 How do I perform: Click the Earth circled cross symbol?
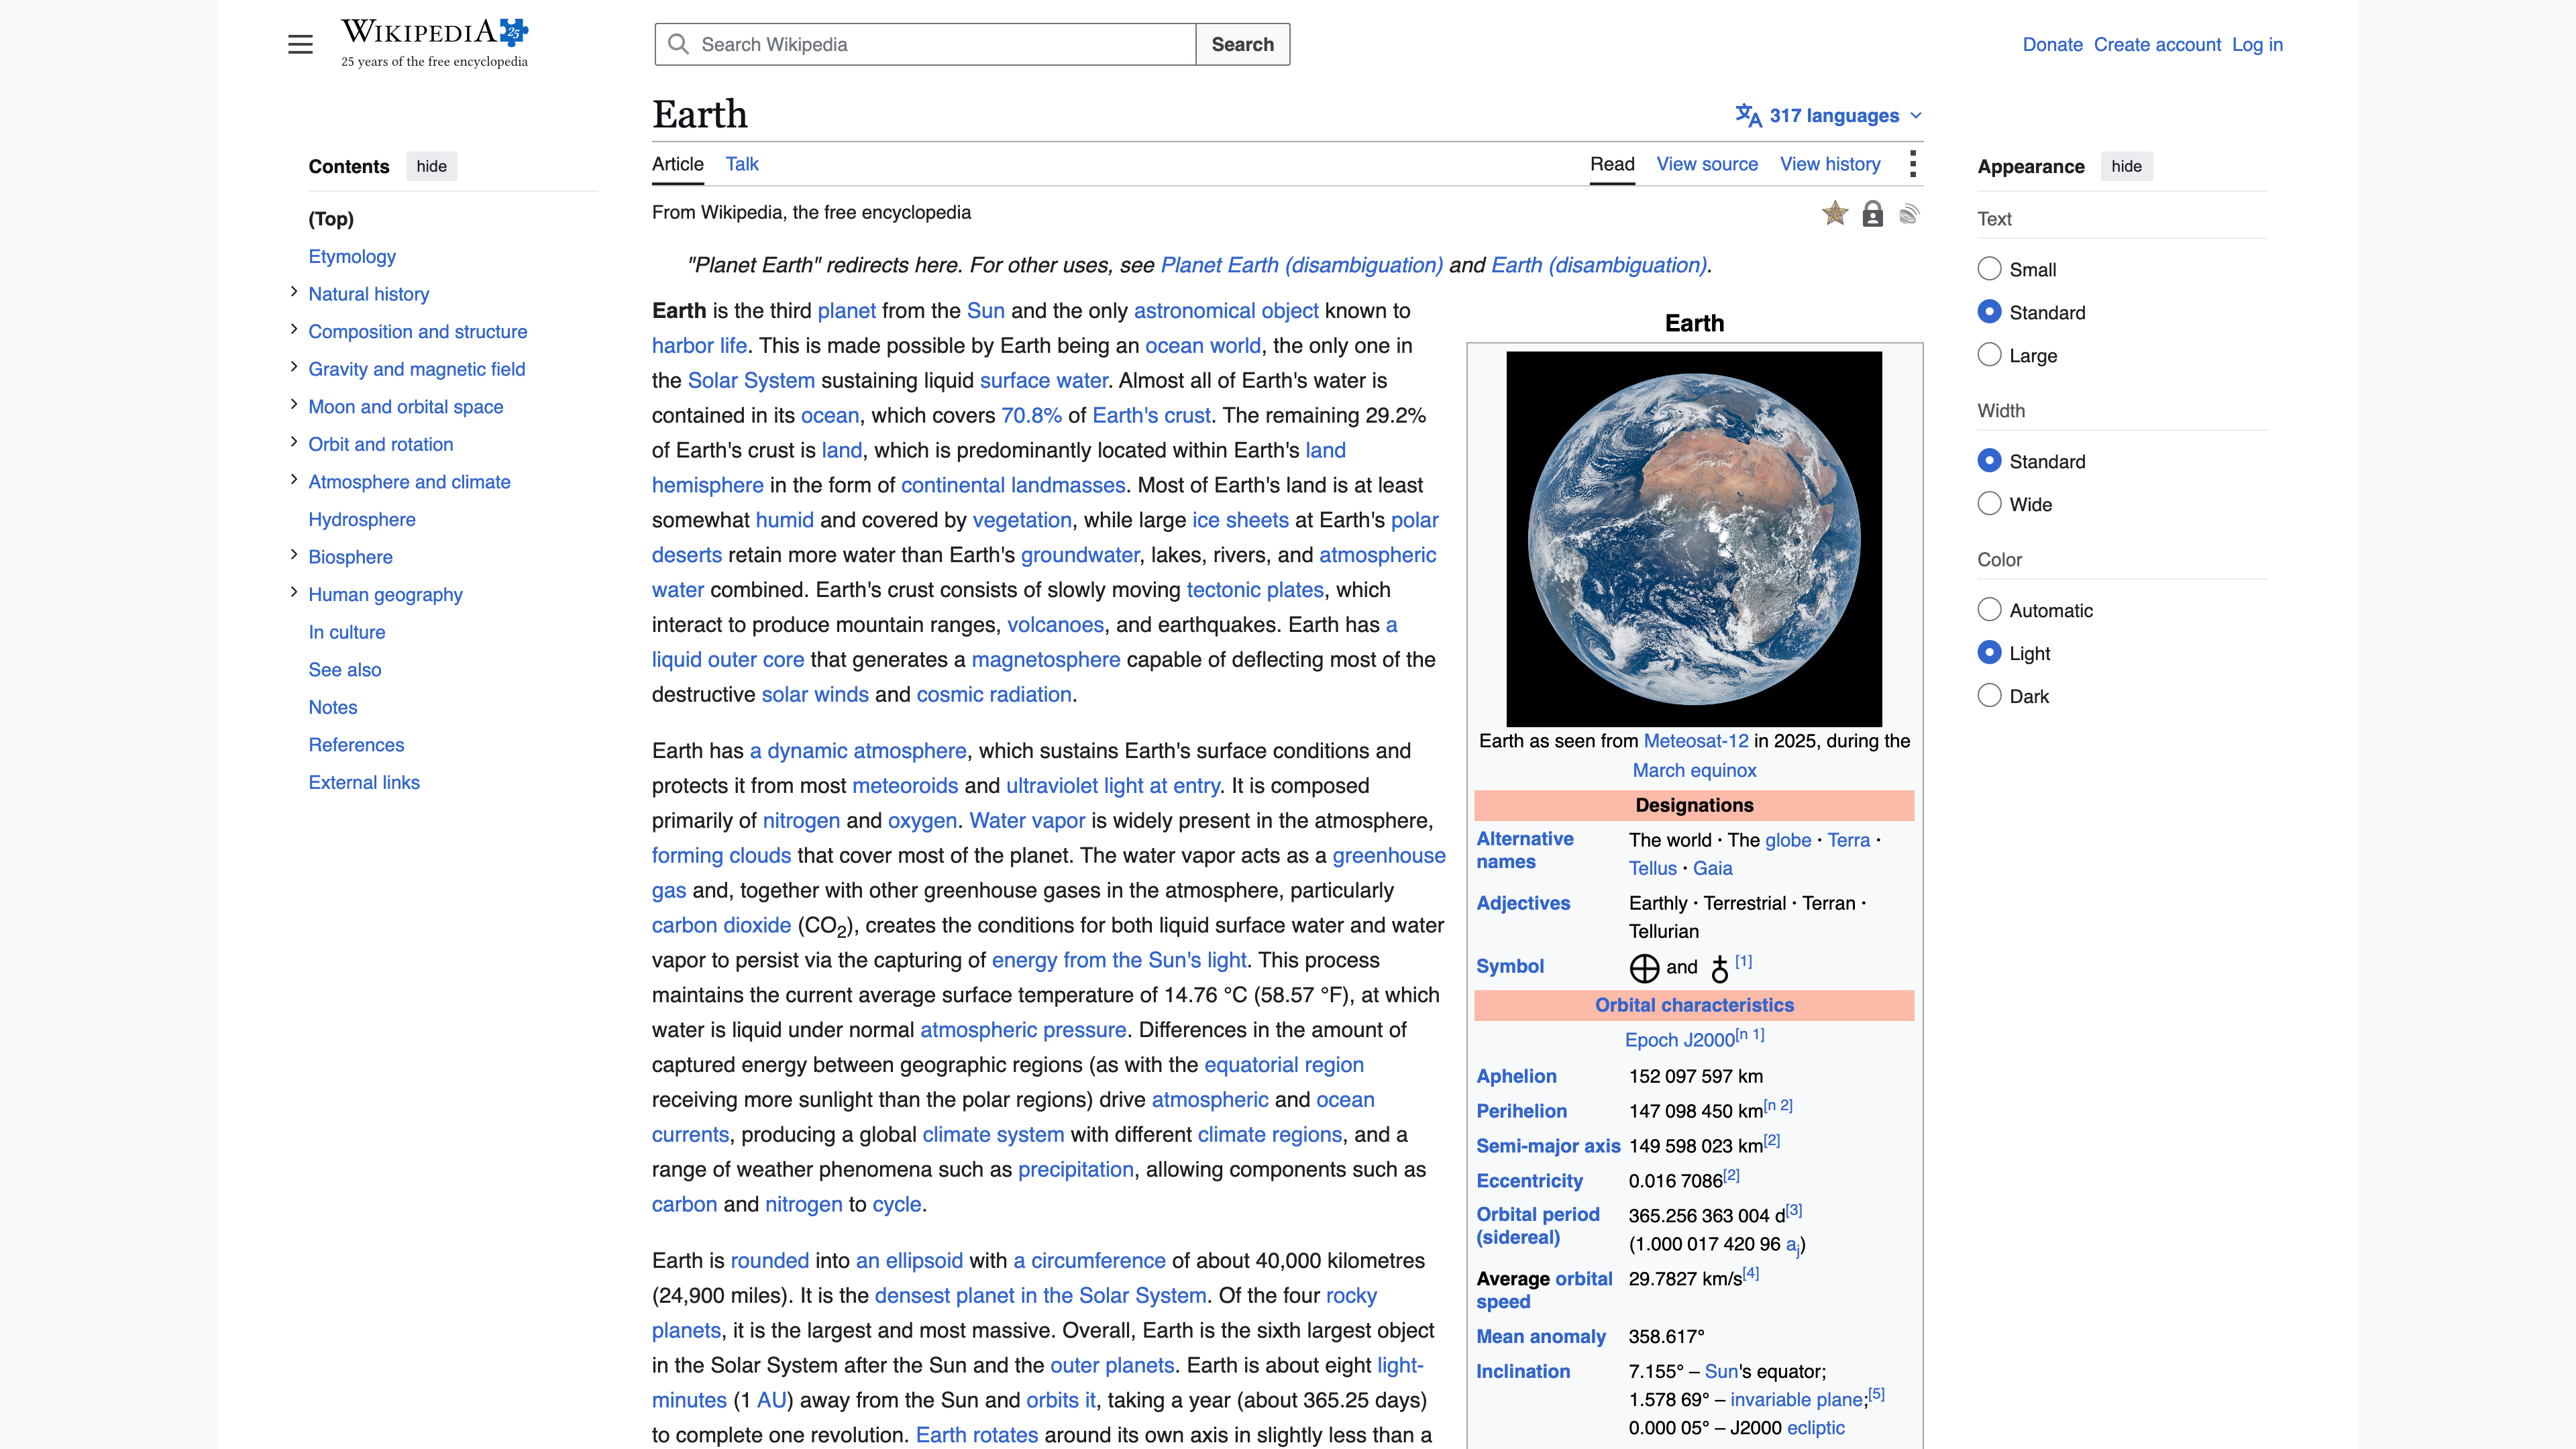(1644, 968)
